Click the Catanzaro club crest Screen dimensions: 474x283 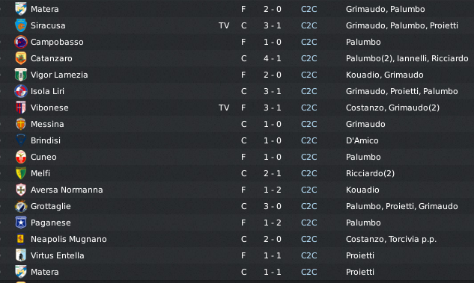click(x=21, y=58)
